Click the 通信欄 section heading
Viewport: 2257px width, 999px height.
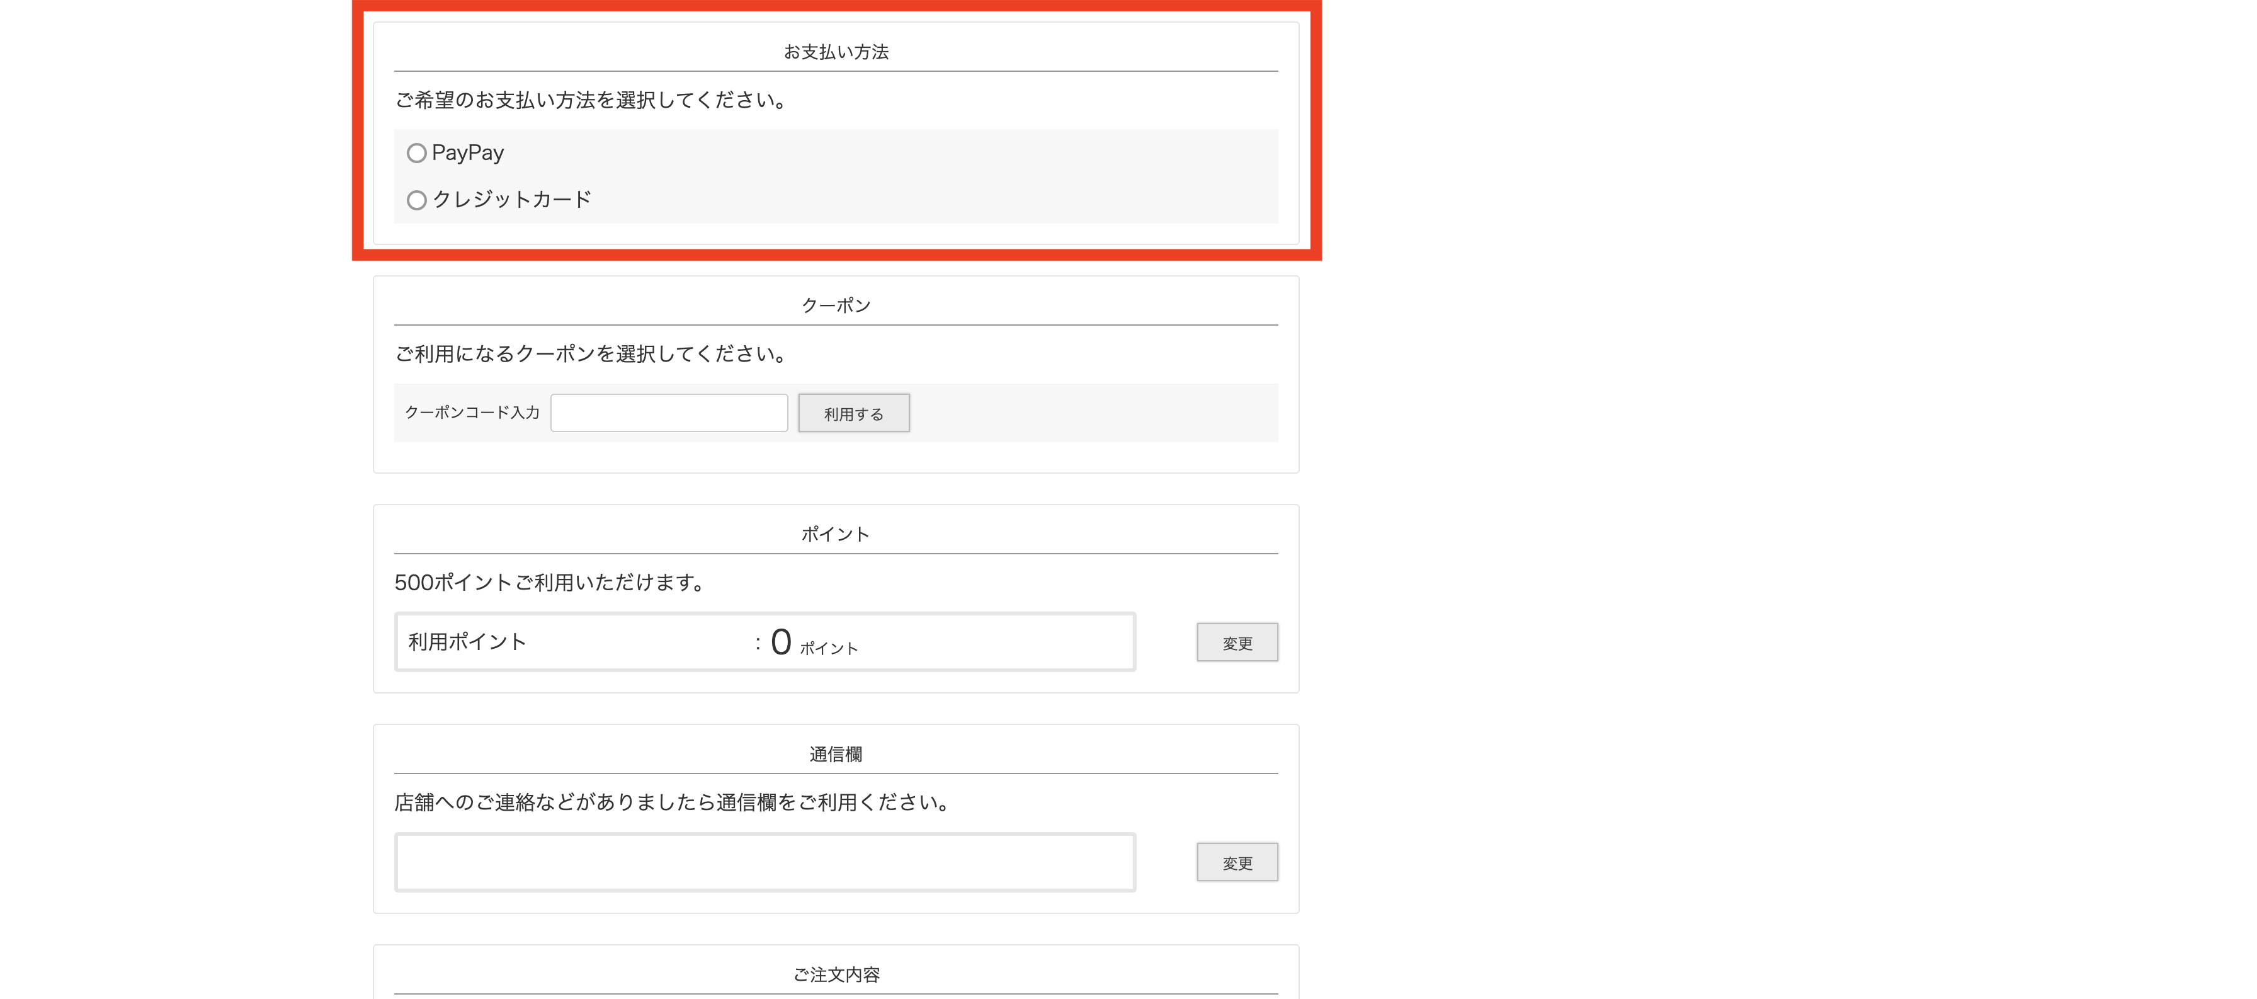(x=836, y=755)
